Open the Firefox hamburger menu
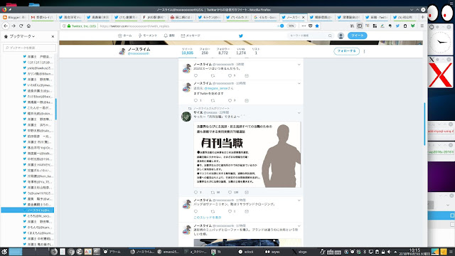 coord(422,26)
